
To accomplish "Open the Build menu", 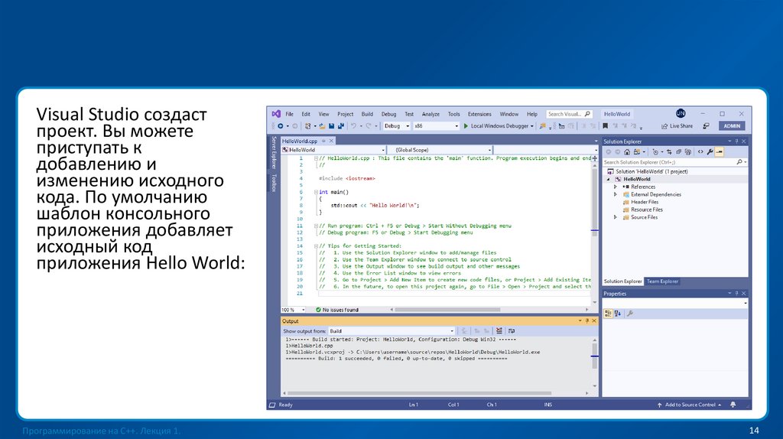I will [367, 114].
